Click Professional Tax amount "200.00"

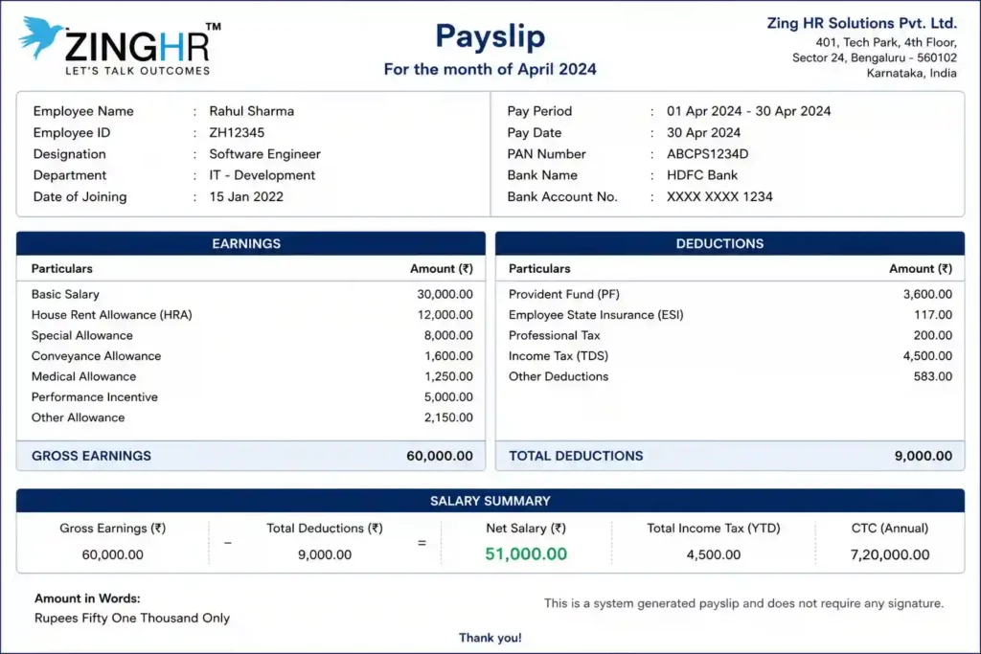(x=932, y=336)
